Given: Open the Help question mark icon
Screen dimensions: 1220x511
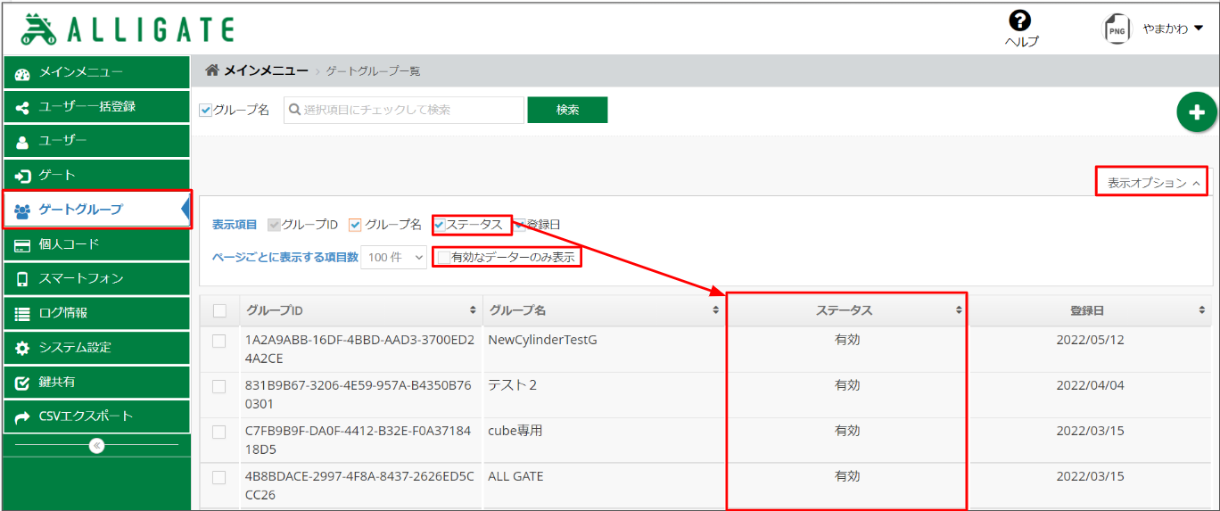Looking at the screenshot, I should tap(1019, 21).
